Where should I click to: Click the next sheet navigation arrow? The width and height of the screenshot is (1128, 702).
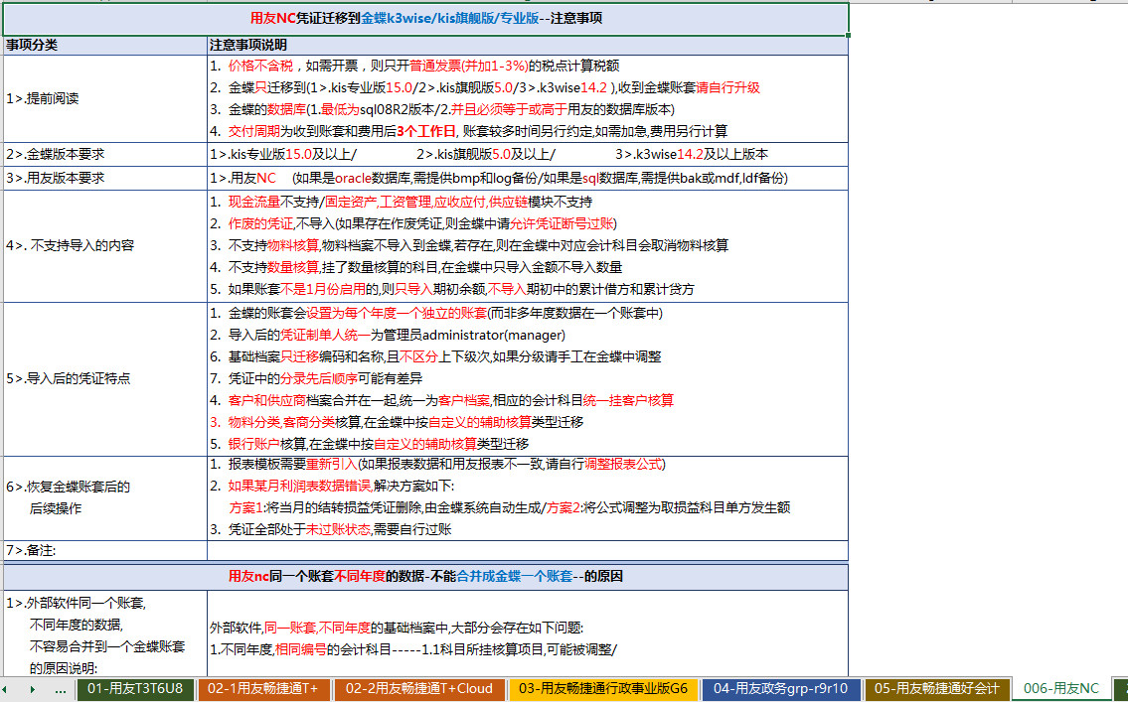coord(32,689)
